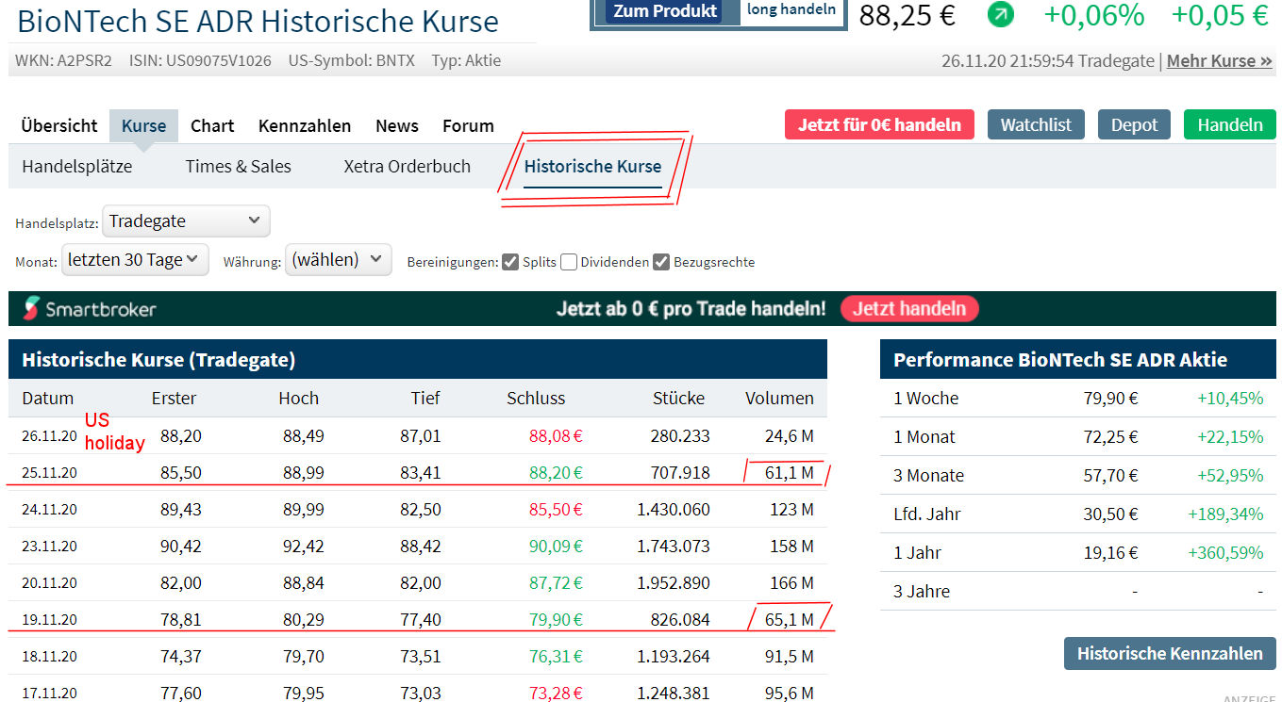Image resolution: width=1282 pixels, height=702 pixels.
Task: Click the Smartbroker logo in the ad banner
Action: [x=90, y=308]
